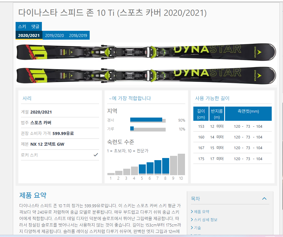
Task: Click the 반지름 (m) column header
Action: [217, 114]
